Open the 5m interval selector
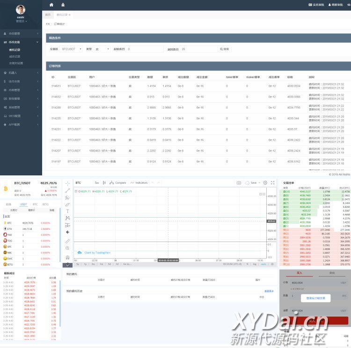The width and height of the screenshot is (351, 348). 97,182
